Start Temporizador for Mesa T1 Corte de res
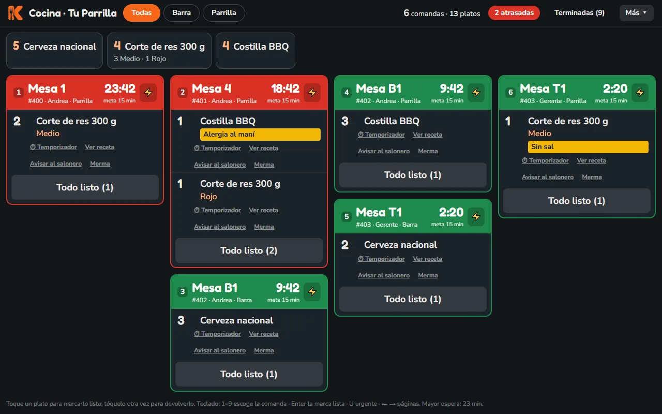This screenshot has height=414, width=662. tap(545, 160)
